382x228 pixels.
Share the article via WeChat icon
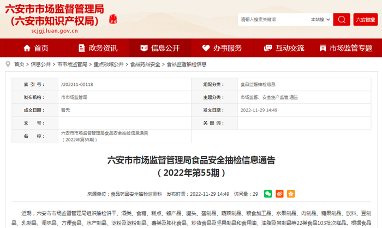tap(268, 194)
